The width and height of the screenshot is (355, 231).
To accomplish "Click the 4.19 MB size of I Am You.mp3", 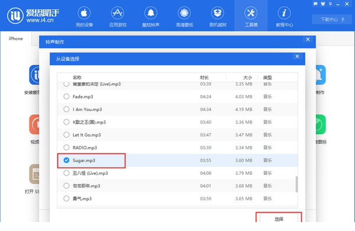I will (244, 109).
